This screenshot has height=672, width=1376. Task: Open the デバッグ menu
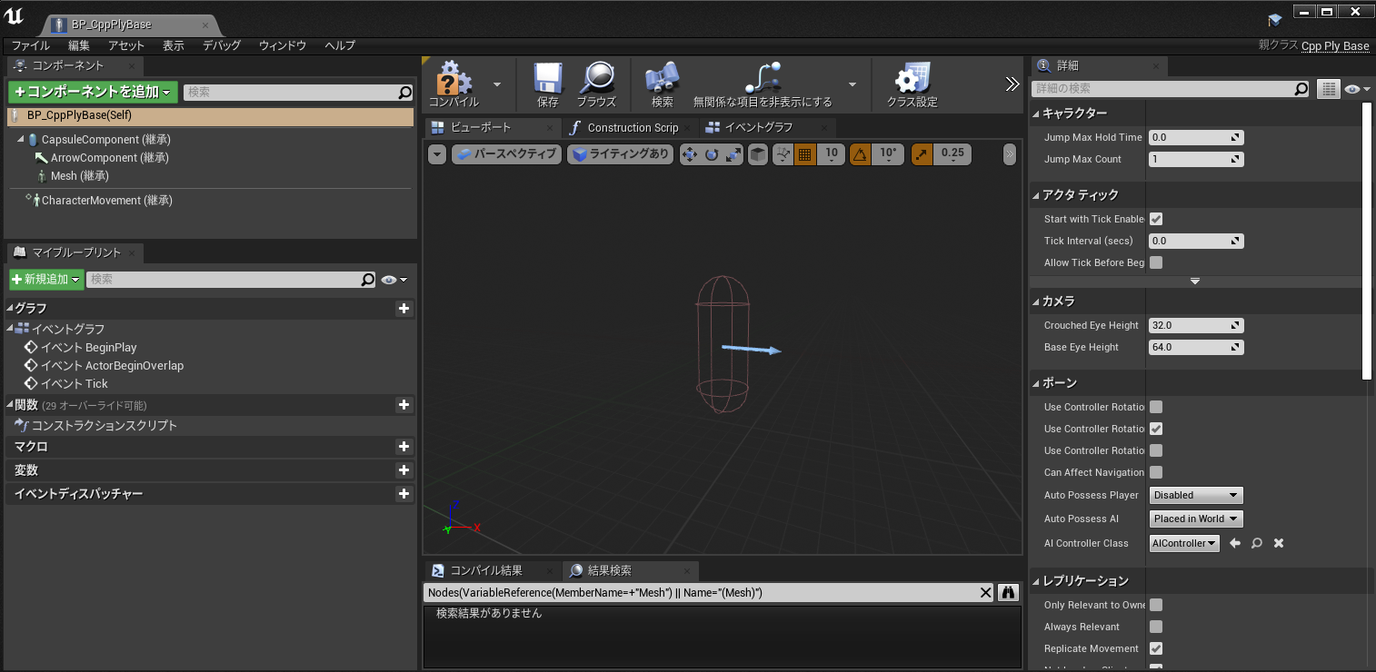pos(222,45)
